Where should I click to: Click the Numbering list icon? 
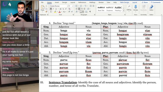coord(81,6)
